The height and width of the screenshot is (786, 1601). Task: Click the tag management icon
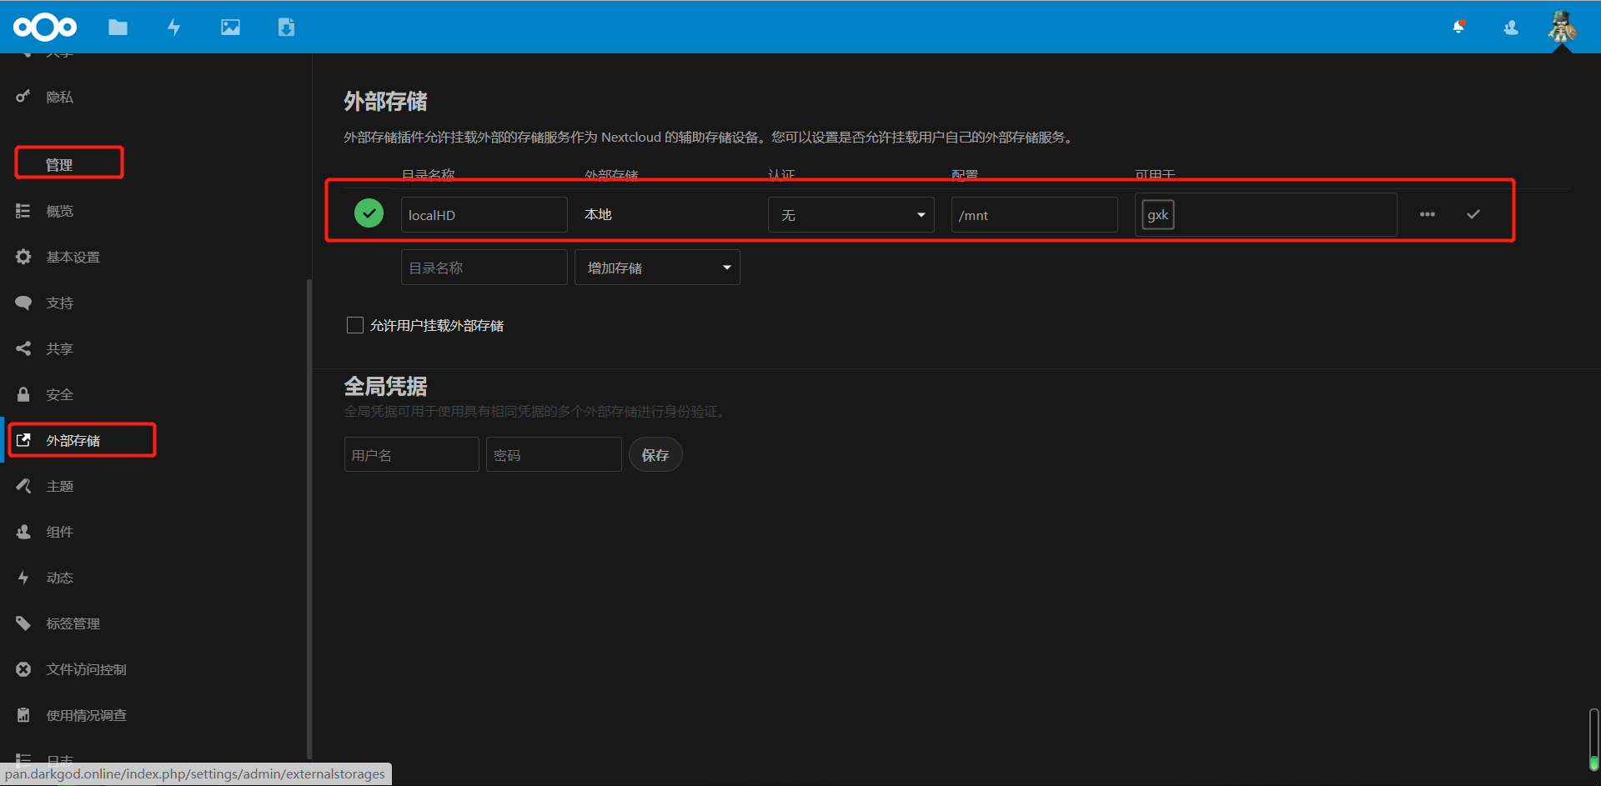tap(23, 623)
